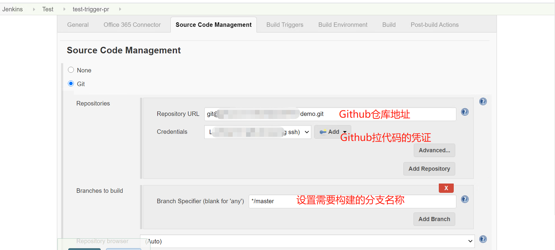Click the Branches to build label
This screenshot has height=250, width=555.
(x=100, y=191)
